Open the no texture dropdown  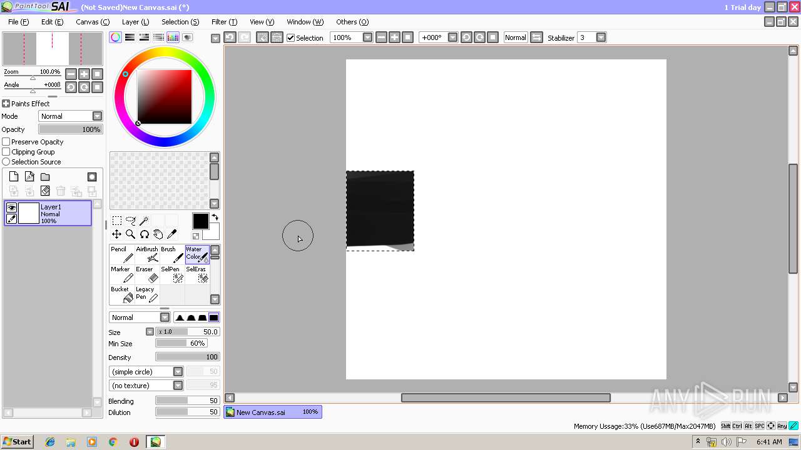[x=146, y=386]
